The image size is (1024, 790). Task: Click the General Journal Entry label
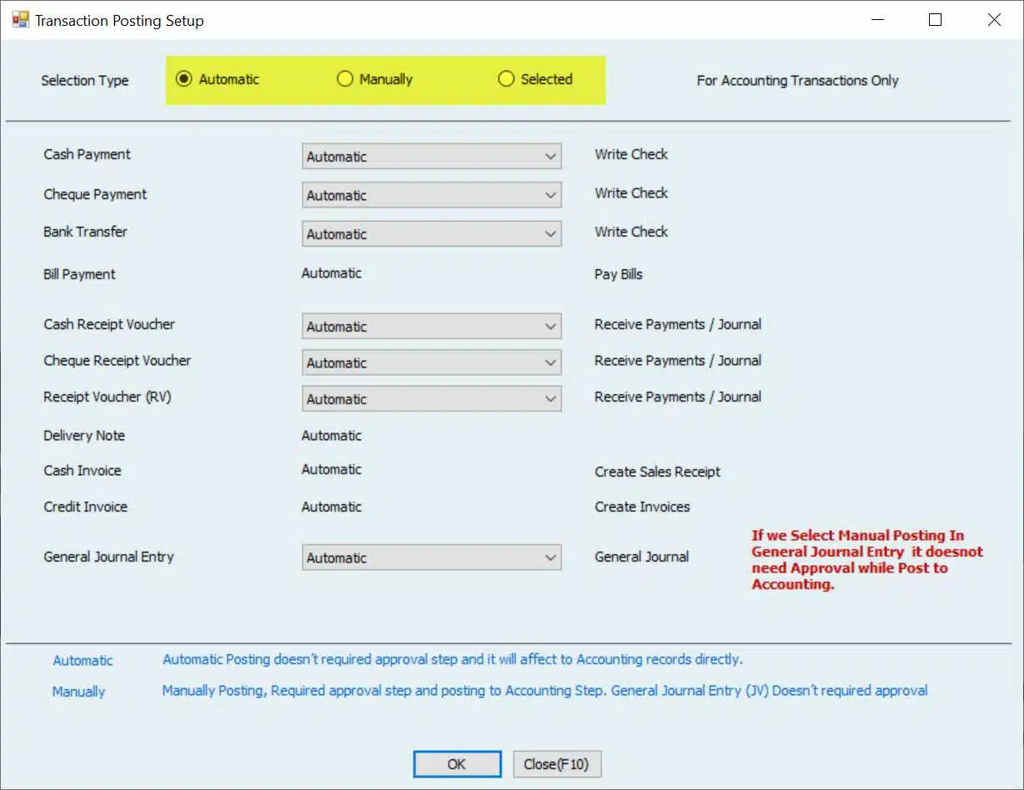tap(108, 557)
